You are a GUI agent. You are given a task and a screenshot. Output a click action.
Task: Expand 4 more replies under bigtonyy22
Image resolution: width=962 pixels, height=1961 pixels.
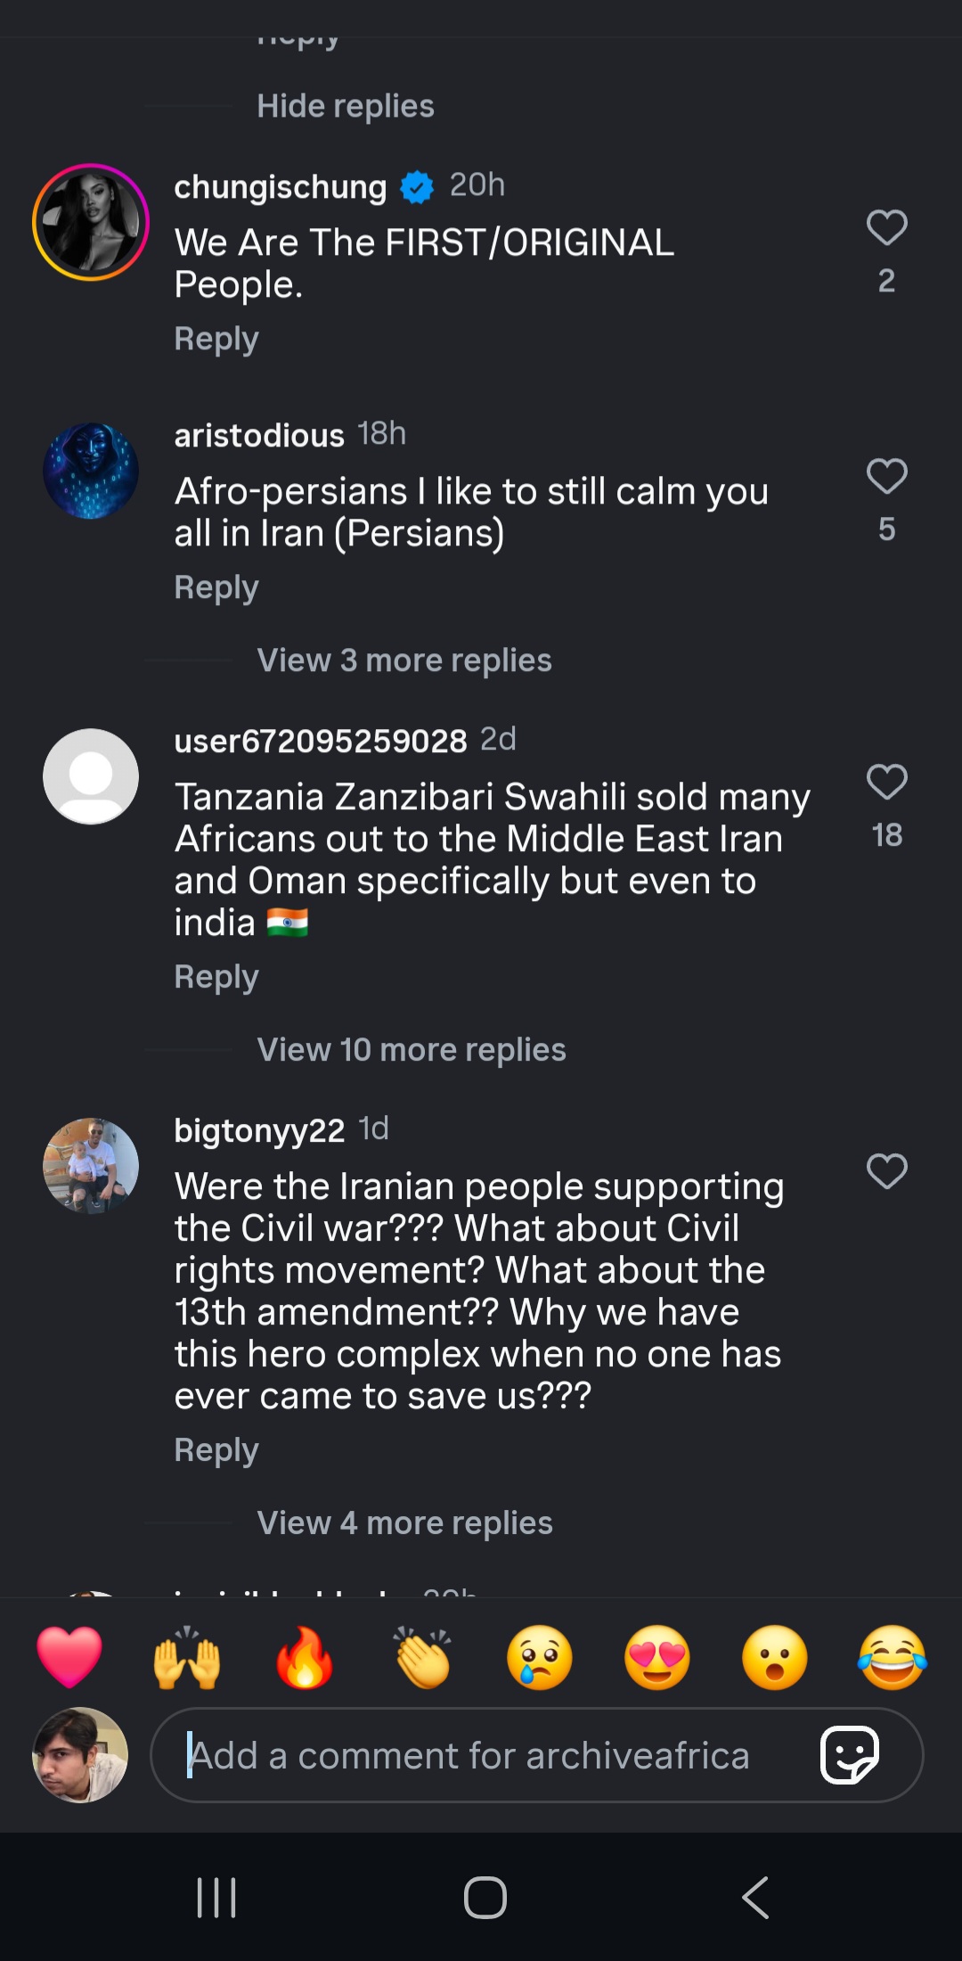[404, 1523]
